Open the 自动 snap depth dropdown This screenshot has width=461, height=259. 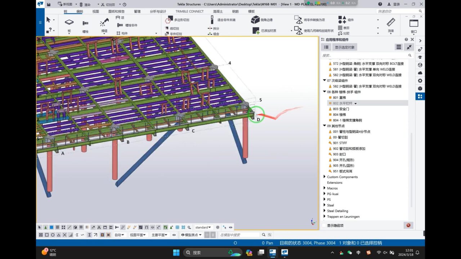(x=119, y=235)
